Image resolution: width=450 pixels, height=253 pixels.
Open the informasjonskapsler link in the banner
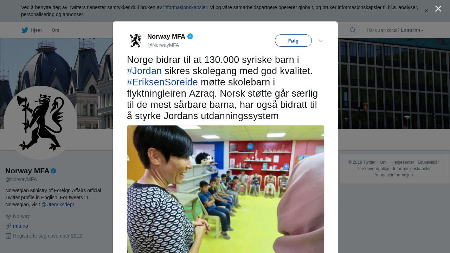pos(185,7)
